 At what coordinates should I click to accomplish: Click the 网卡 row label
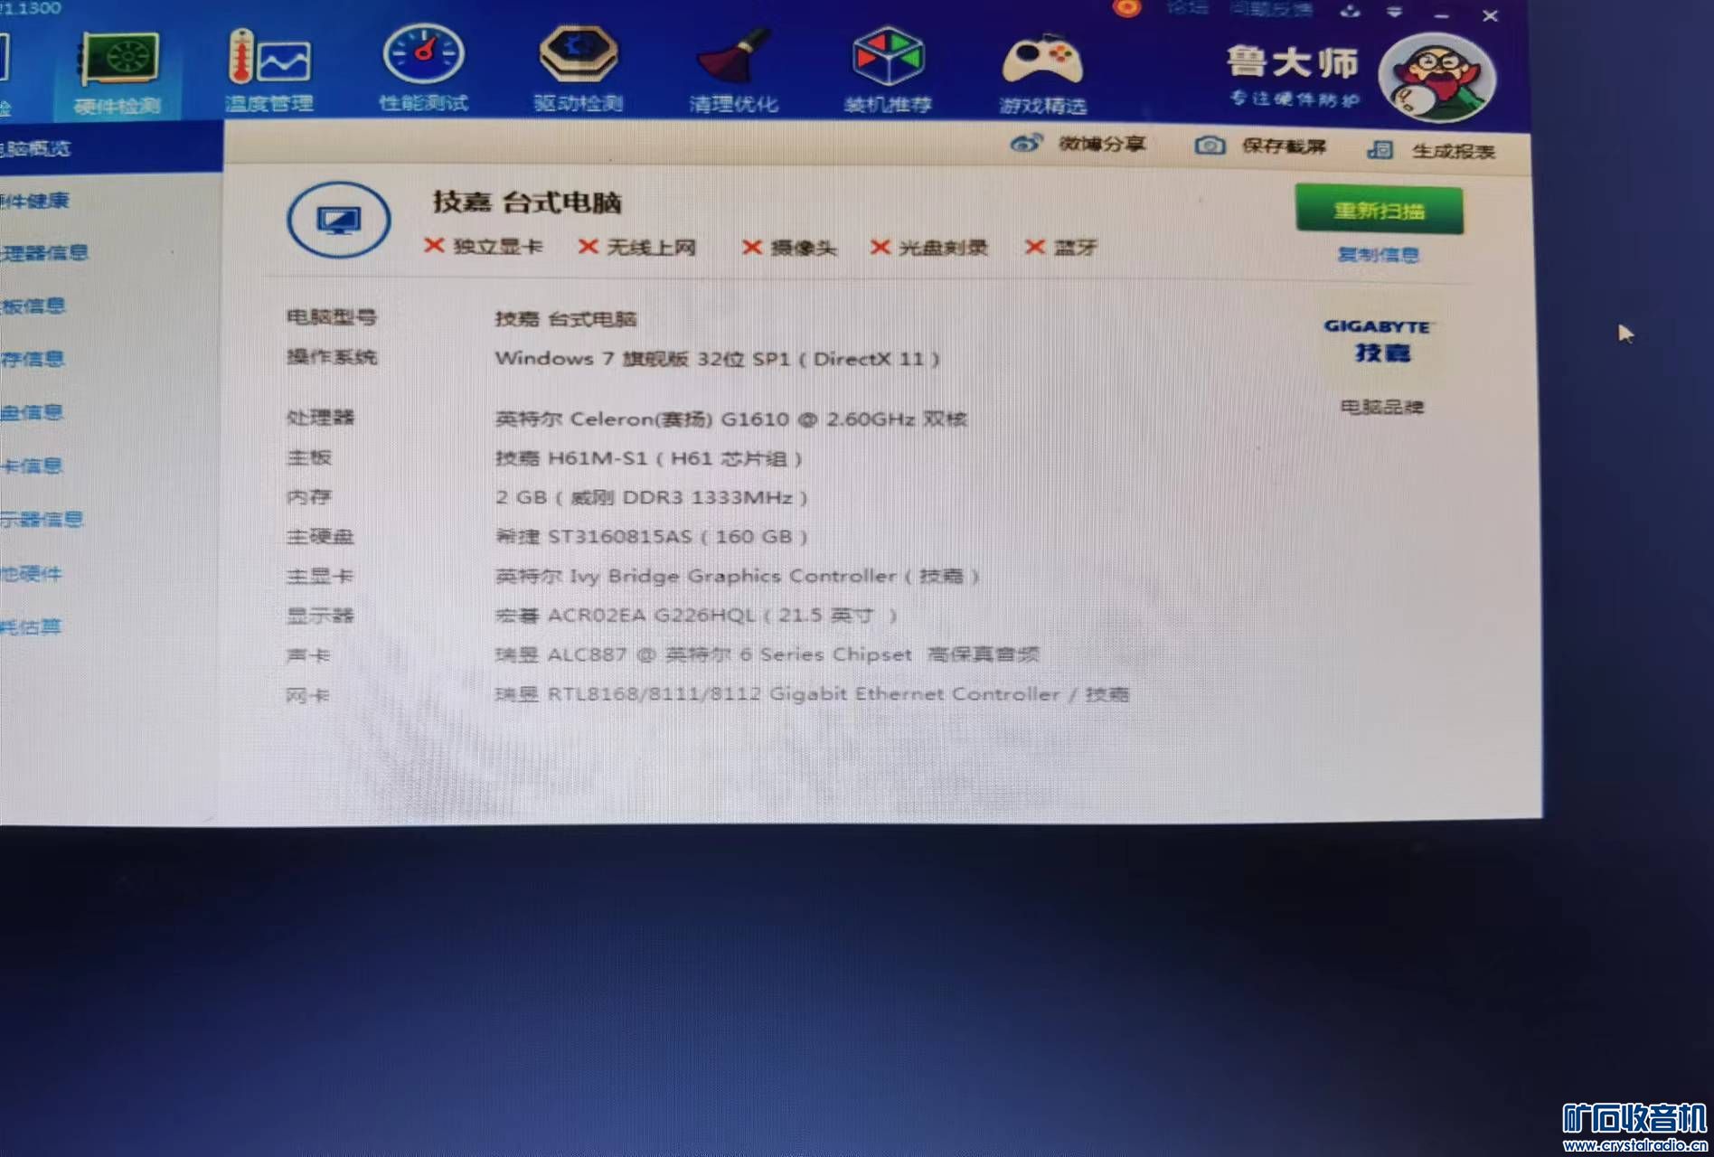[x=308, y=695]
